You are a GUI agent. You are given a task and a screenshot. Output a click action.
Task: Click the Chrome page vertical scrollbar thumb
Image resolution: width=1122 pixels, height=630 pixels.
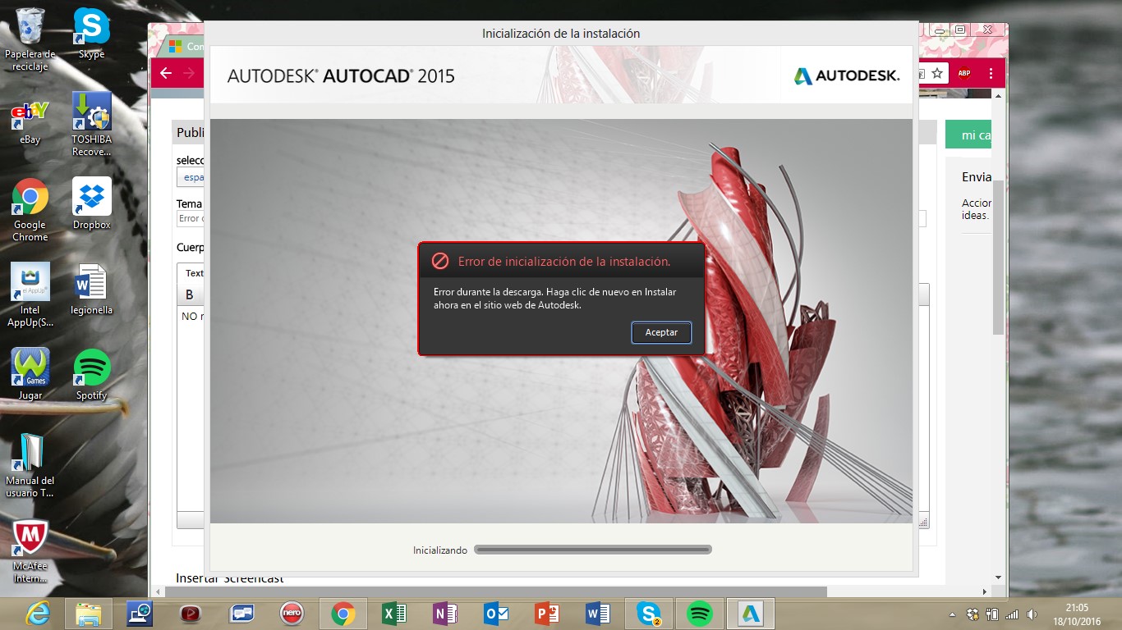(998, 256)
